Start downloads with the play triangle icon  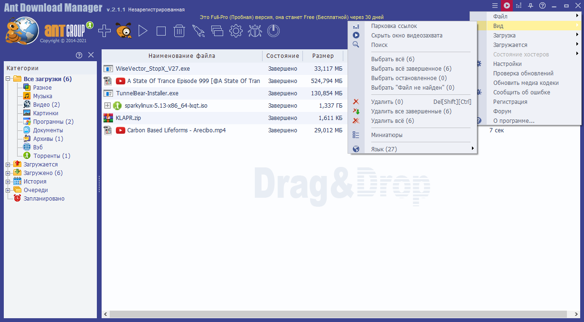click(143, 31)
